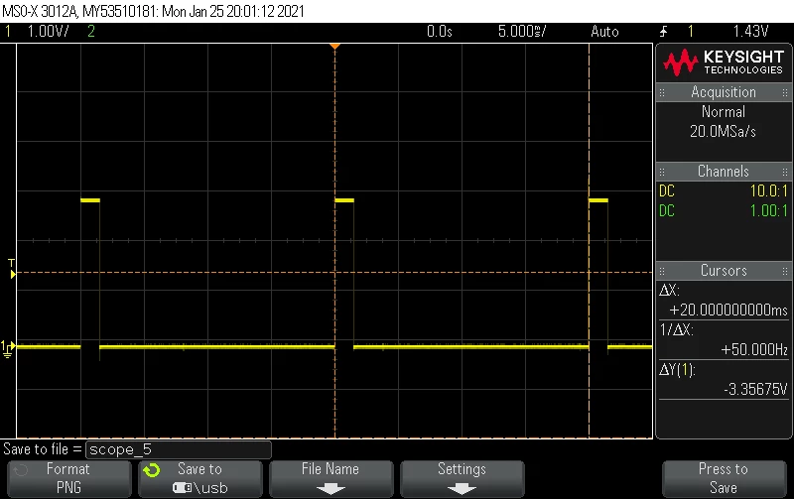
Task: Click the channel 1 ground reference marker
Action: click(x=8, y=348)
